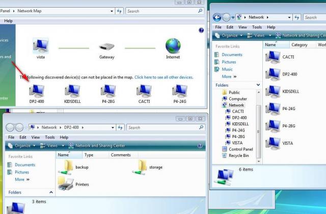Click the Forward button in Network window
Viewport: 326px width, 214px height.
click(226, 17)
